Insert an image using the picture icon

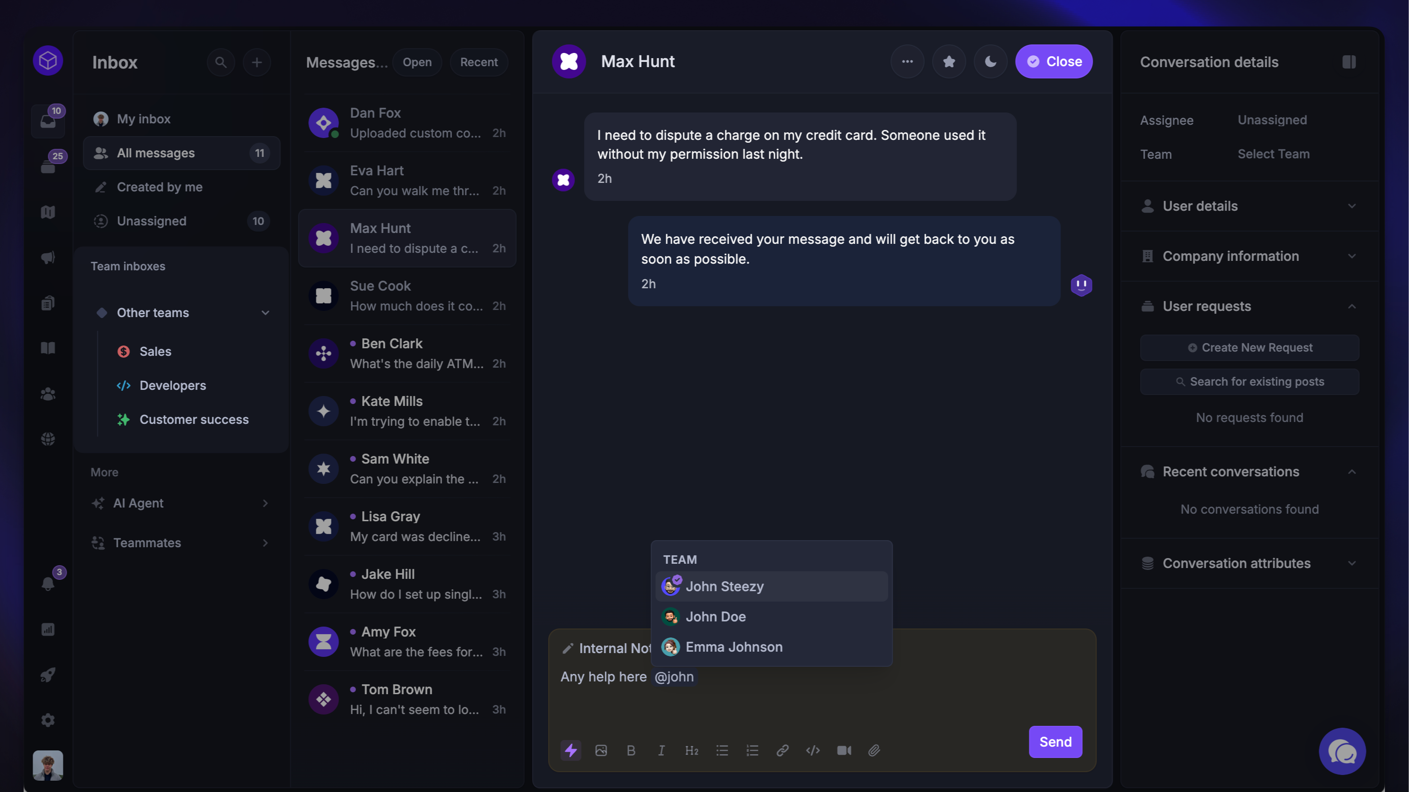(601, 750)
